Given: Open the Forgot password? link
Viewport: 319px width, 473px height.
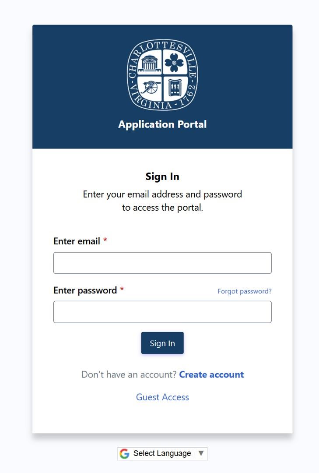Looking at the screenshot, I should pyautogui.click(x=244, y=291).
